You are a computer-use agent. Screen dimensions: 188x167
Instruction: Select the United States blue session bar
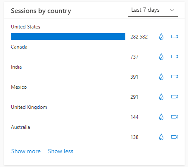pyautogui.click(x=68, y=36)
